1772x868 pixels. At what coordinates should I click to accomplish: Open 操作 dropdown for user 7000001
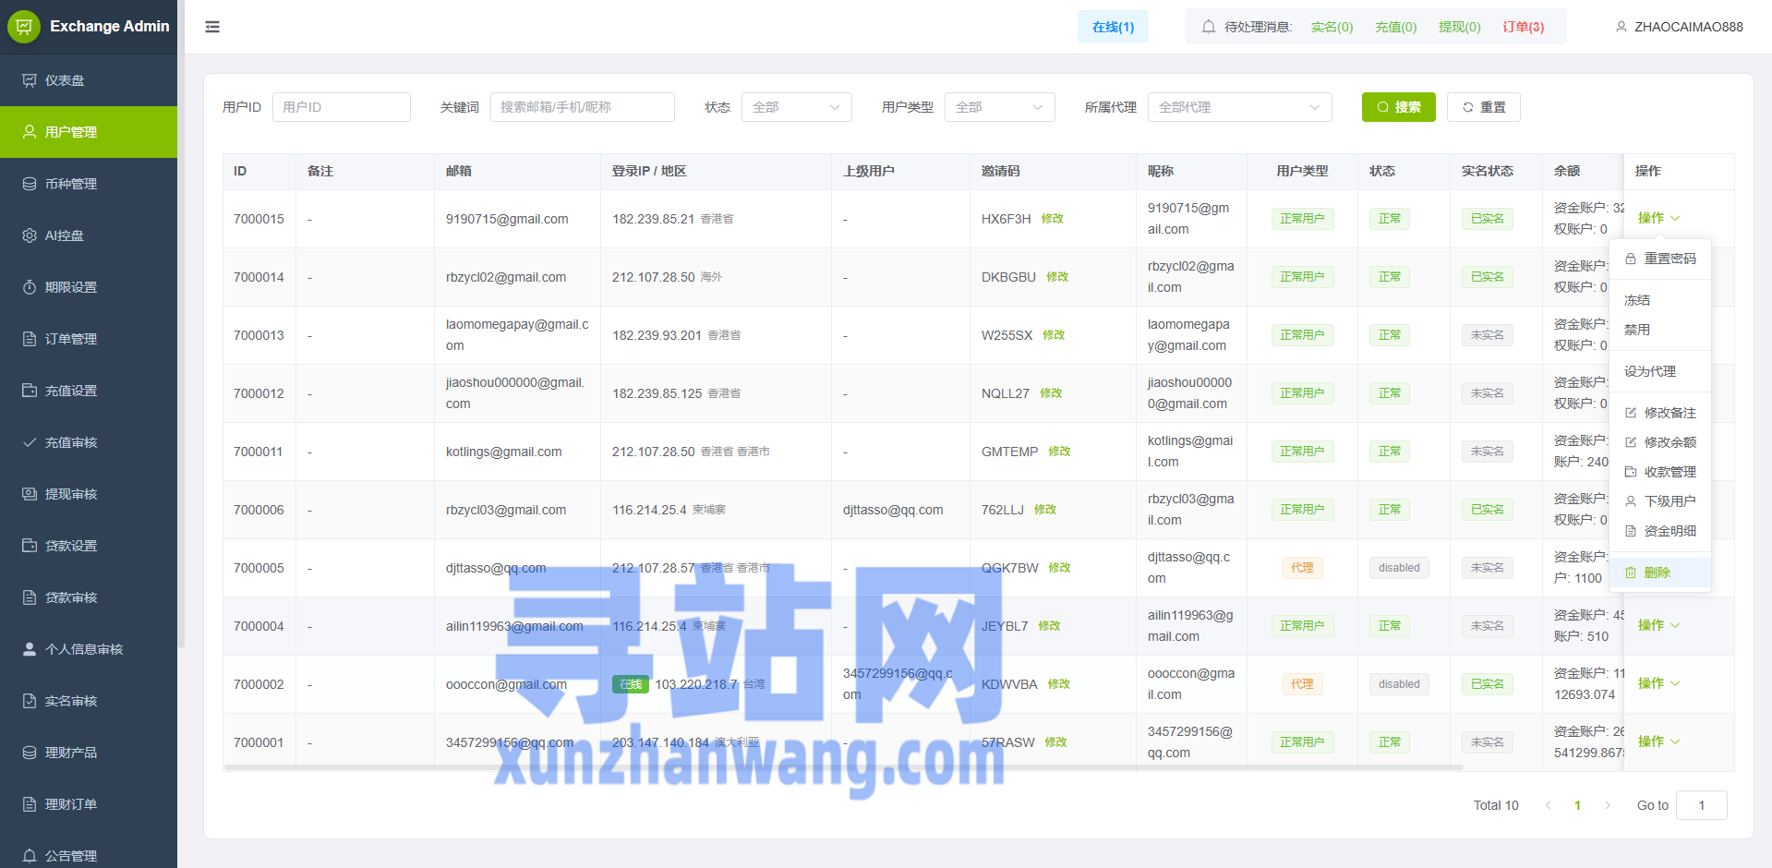1658,741
